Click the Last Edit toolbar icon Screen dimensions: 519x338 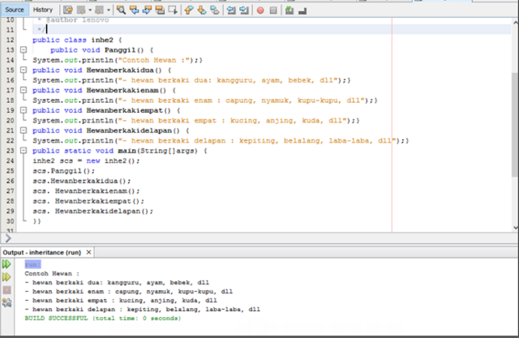(x=68, y=11)
